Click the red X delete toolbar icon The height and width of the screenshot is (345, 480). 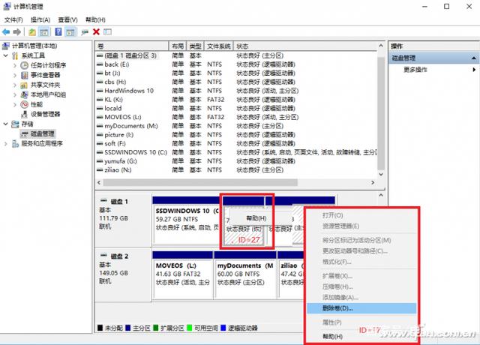96,31
